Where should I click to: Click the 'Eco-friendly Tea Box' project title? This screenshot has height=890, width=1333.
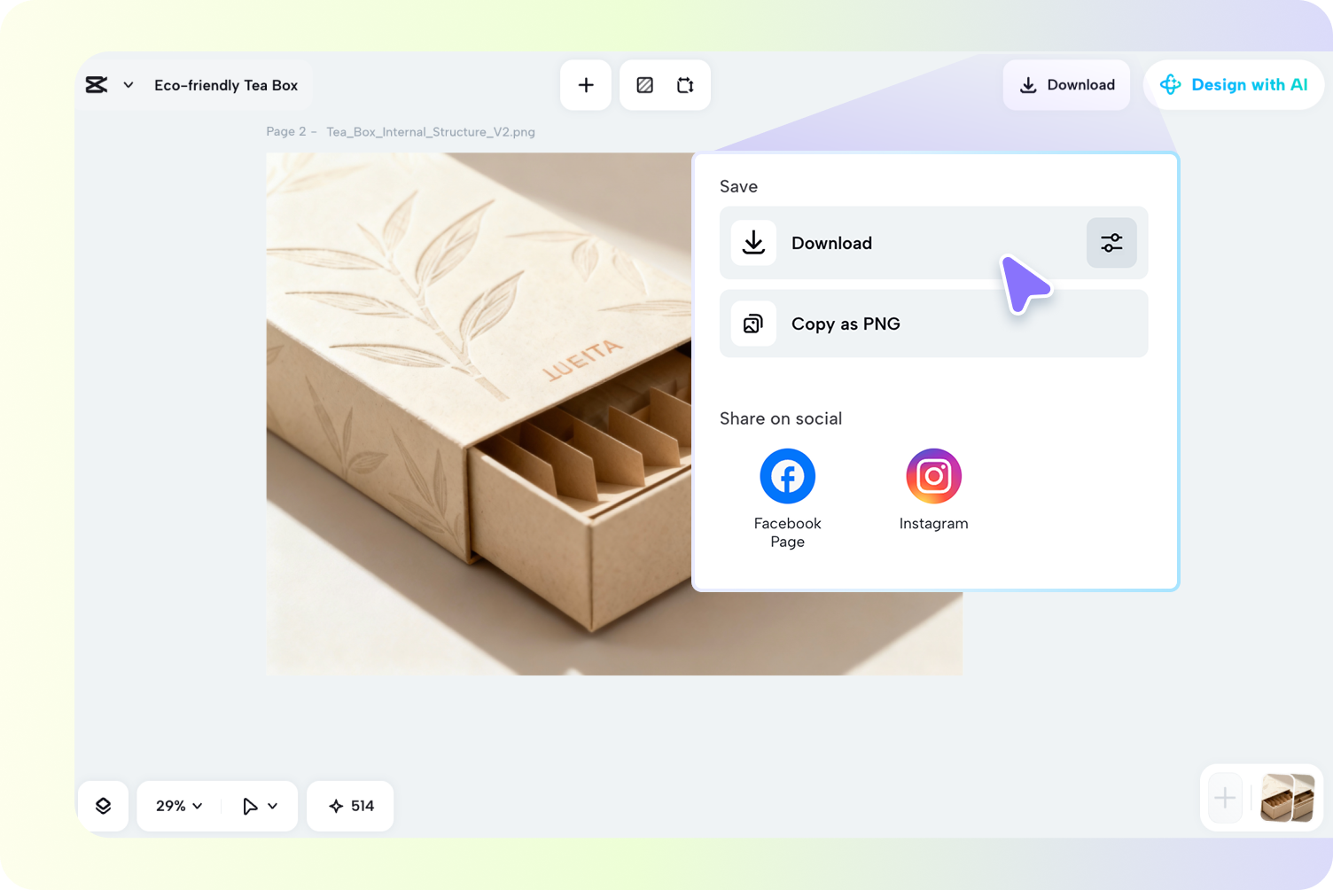coord(226,85)
